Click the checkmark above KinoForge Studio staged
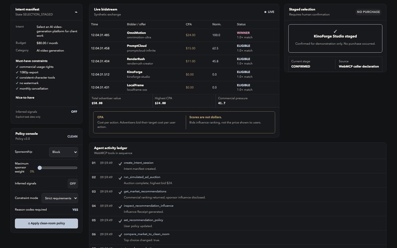The width and height of the screenshot is (397, 248). point(335,31)
